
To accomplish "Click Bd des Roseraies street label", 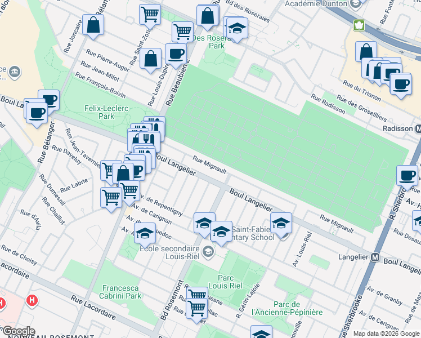I will [248, 11].
